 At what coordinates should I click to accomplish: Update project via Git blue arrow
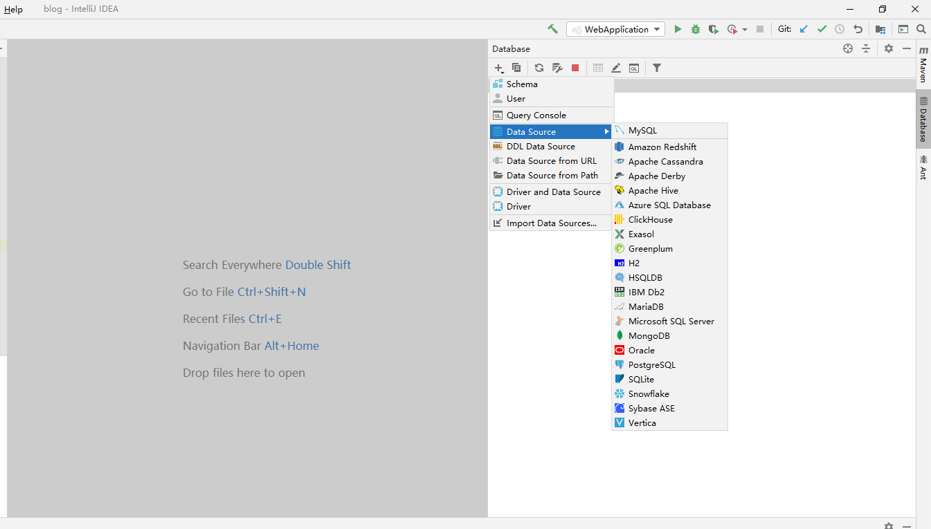[804, 29]
